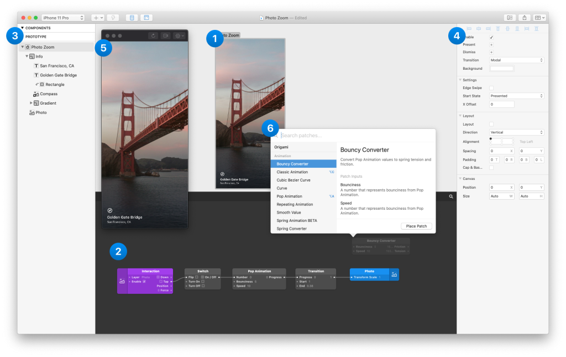Image resolution: width=566 pixels, height=357 pixels.
Task: Click the blue image icon on the Photo patch
Action: (x=393, y=275)
